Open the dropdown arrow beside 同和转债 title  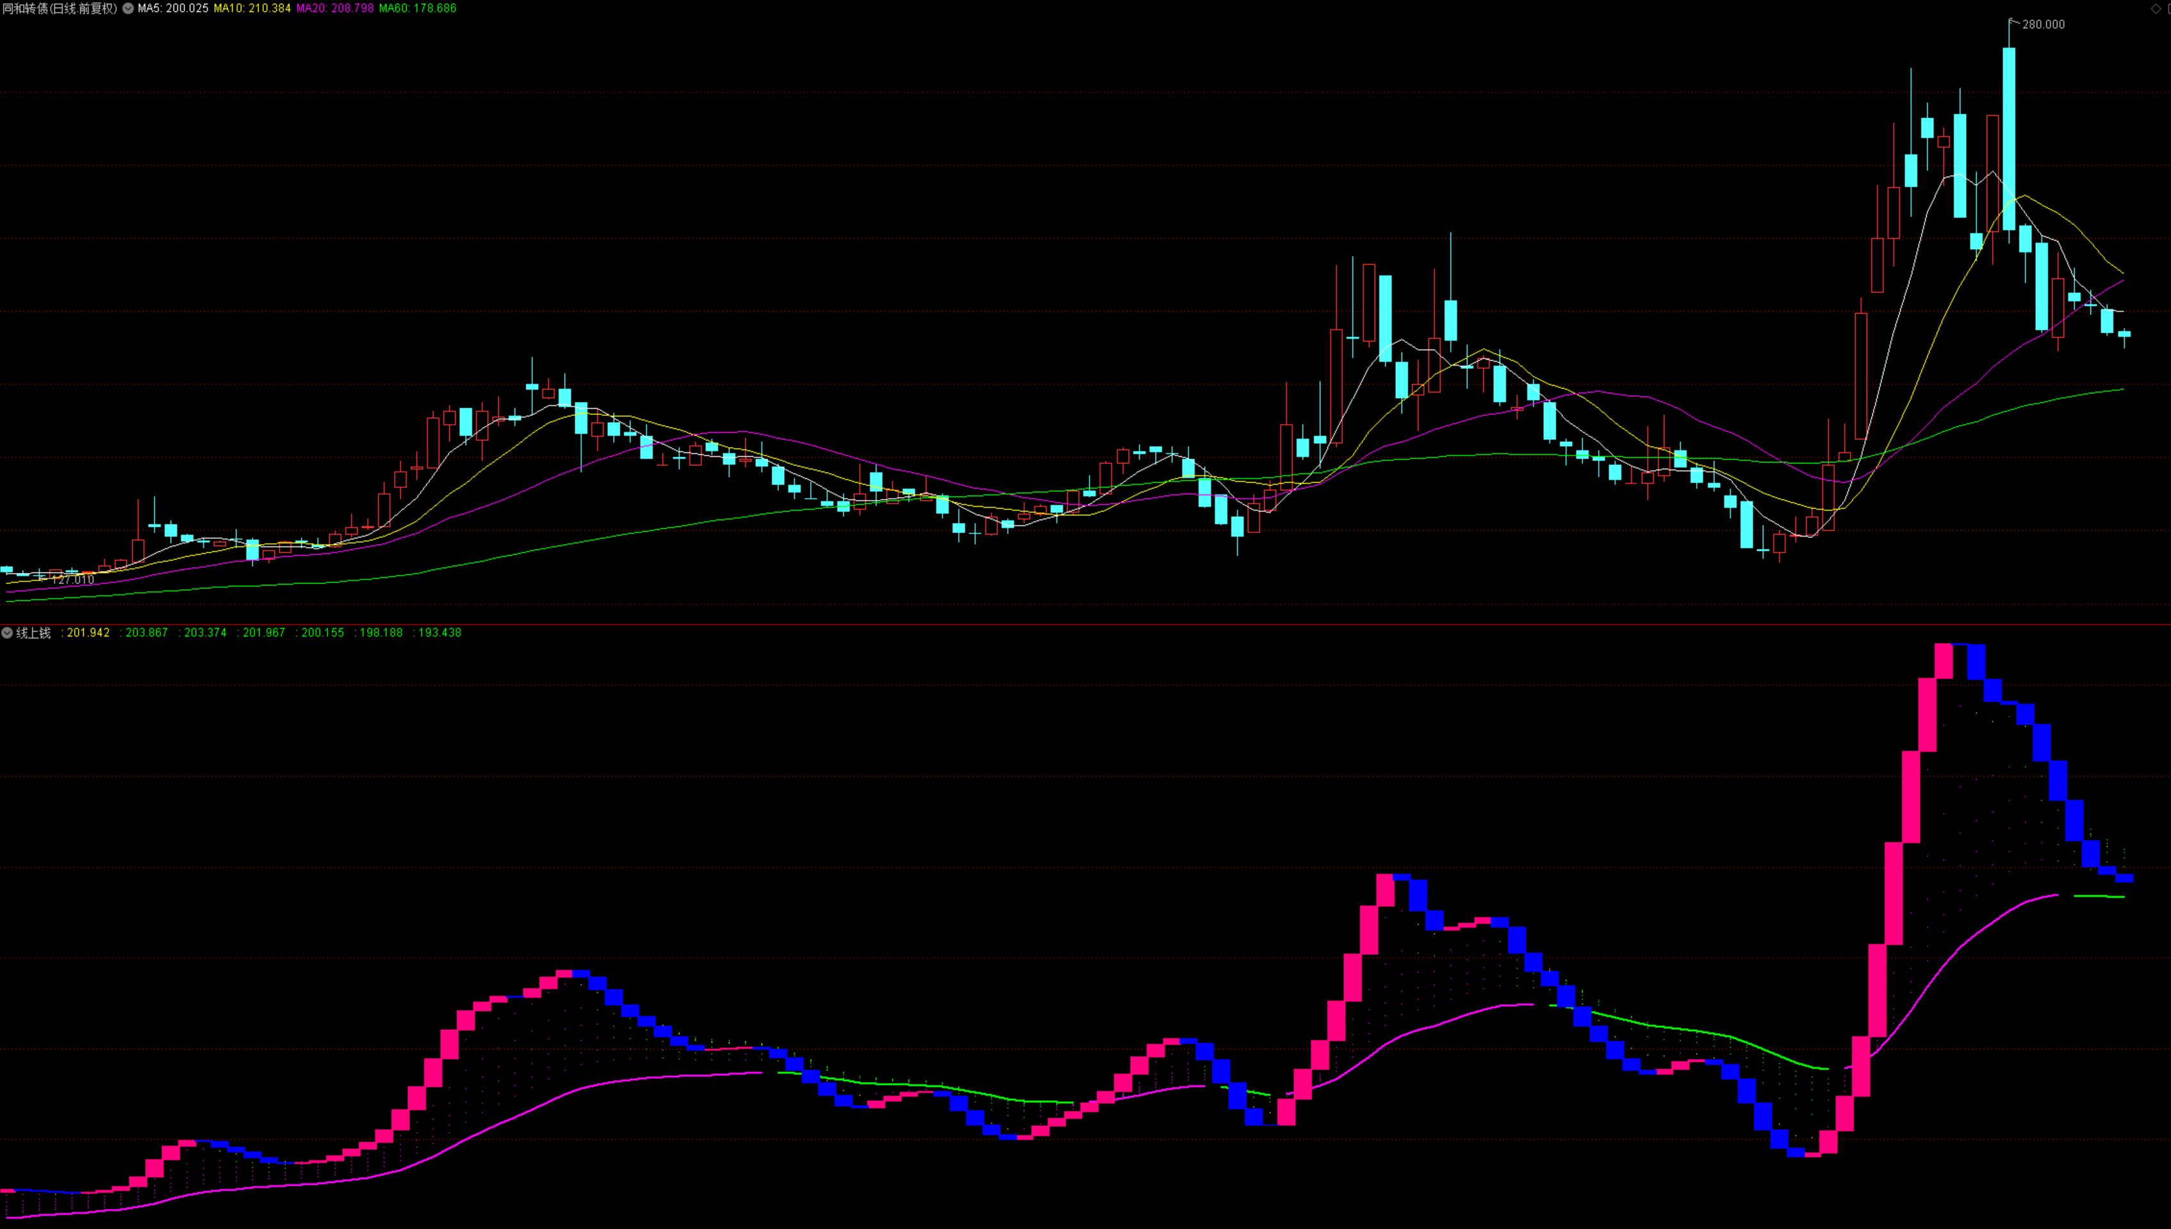click(128, 8)
